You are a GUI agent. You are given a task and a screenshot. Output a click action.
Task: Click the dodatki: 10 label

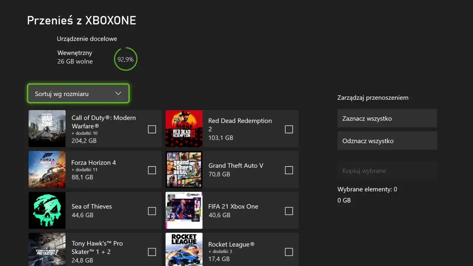[85, 133]
